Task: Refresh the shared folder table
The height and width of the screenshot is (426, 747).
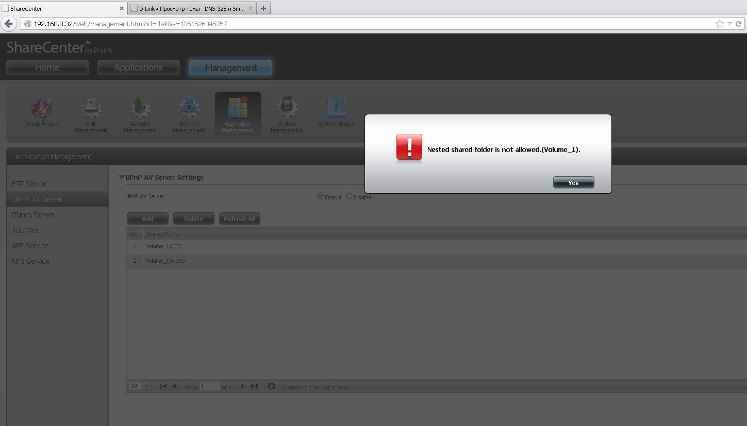Action: point(272,386)
